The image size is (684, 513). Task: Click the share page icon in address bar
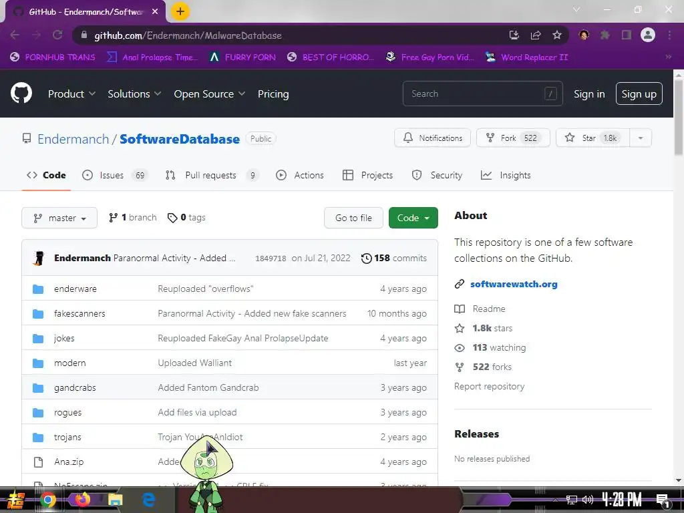coord(536,35)
